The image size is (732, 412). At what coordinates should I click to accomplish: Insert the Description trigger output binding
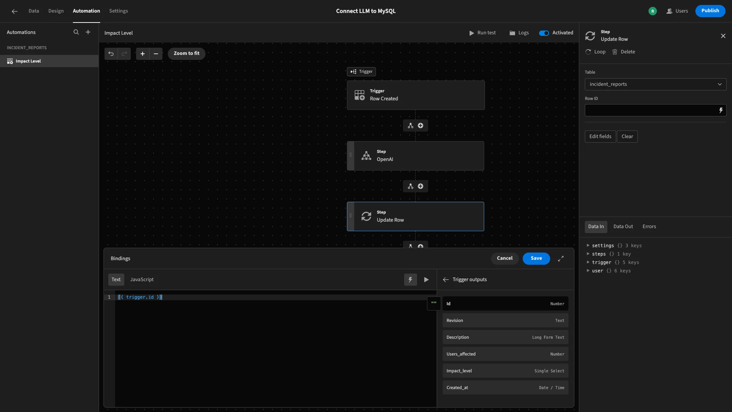tap(506, 337)
